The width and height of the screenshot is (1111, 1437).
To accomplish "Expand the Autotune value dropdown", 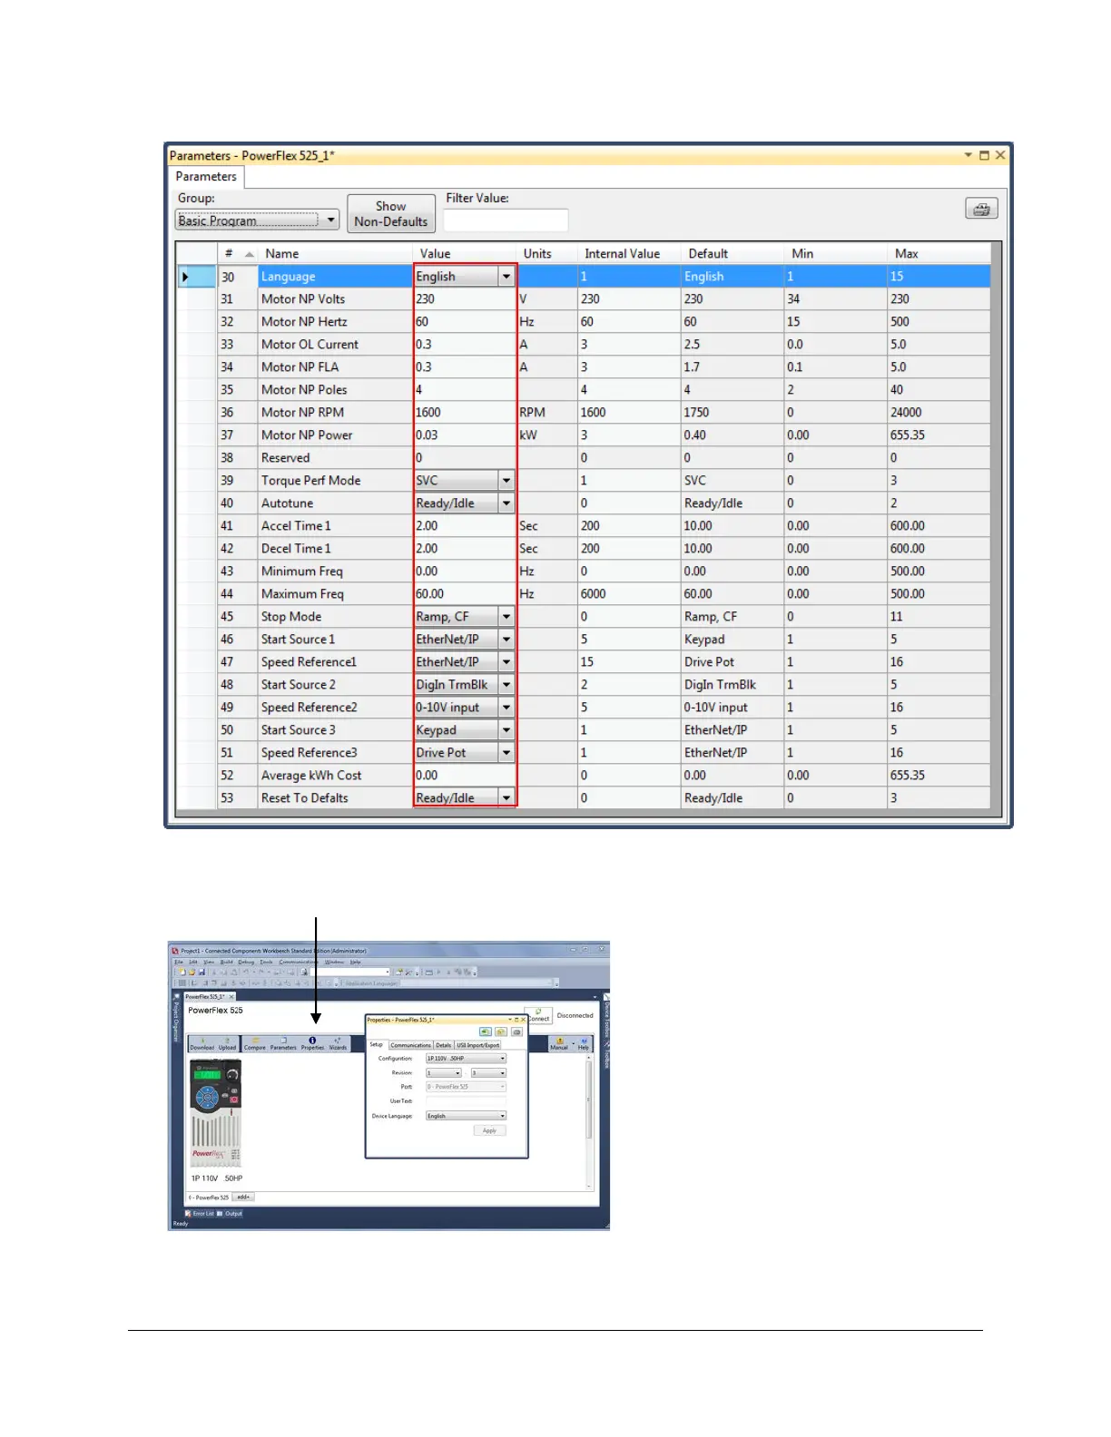I will pos(506,503).
